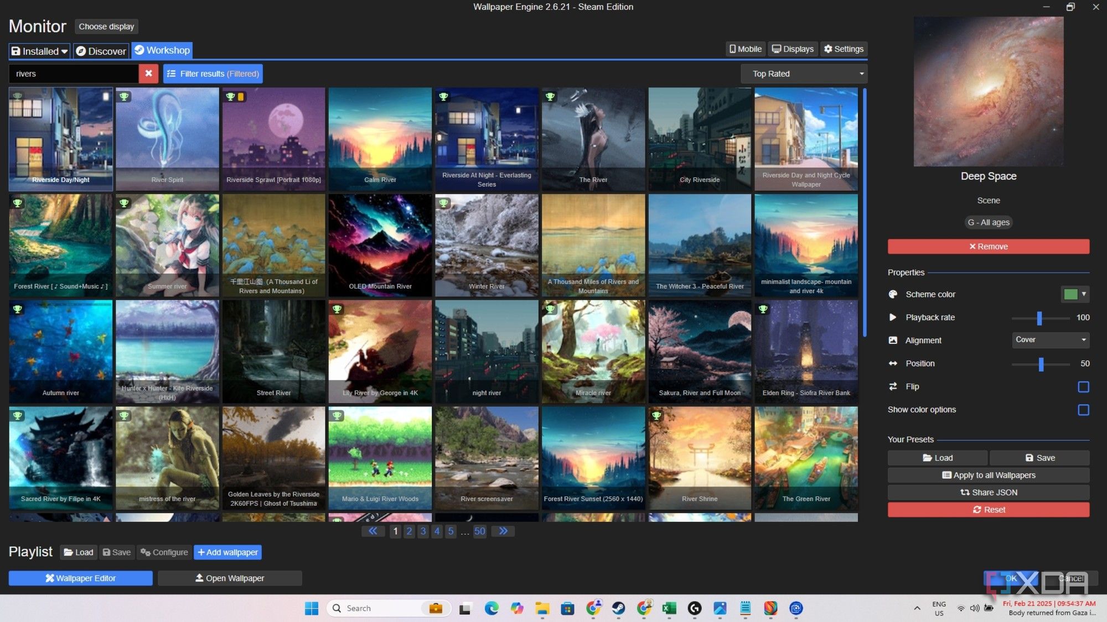Open the Filter results panel
This screenshot has width=1107, height=622.
tap(213, 74)
